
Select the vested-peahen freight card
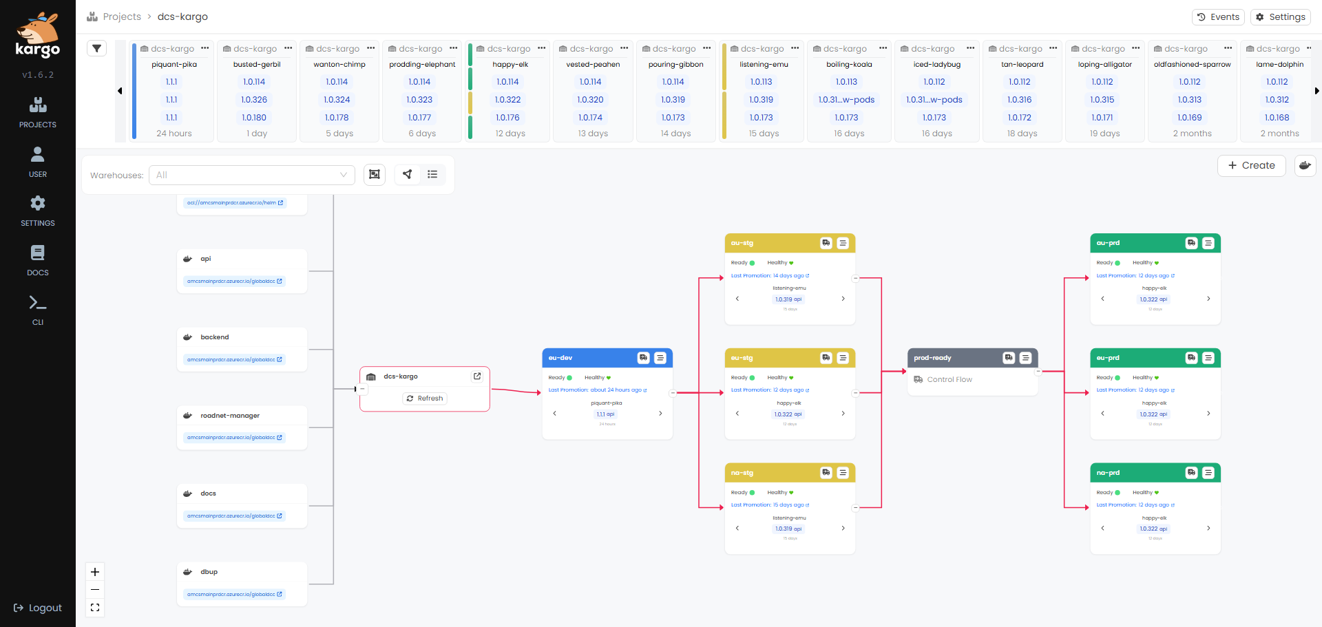[x=593, y=91]
